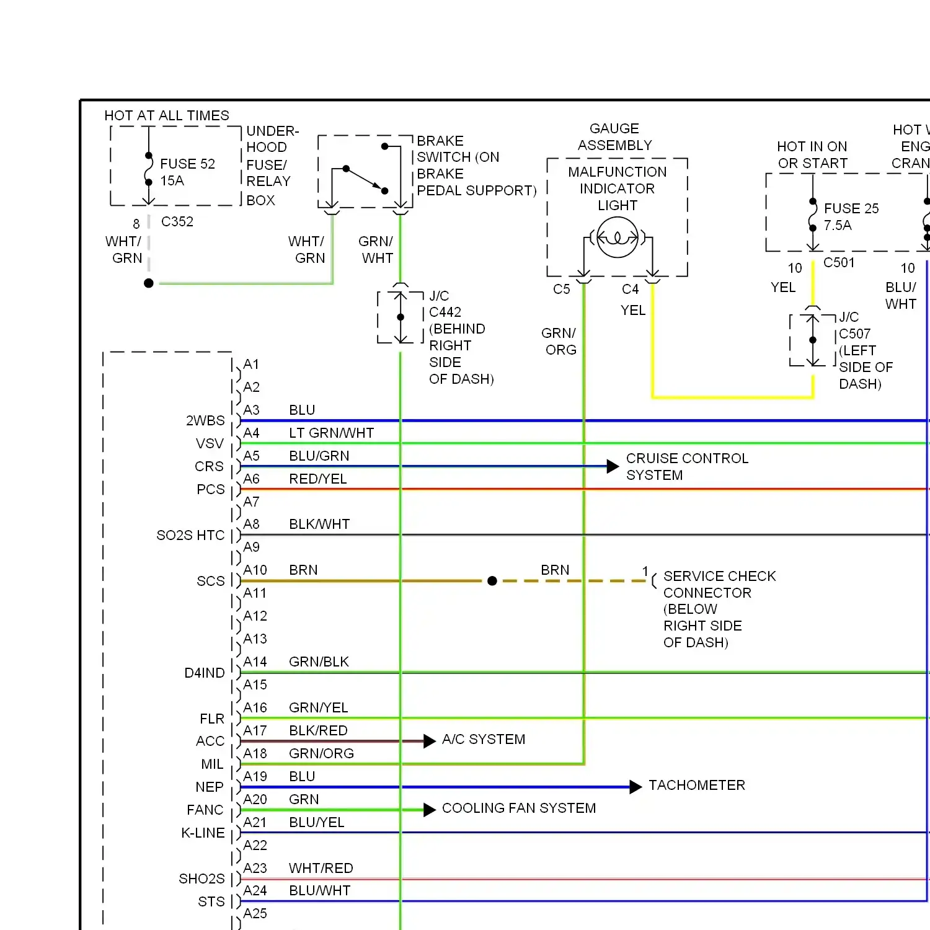
Task: Click the arrowhead pointing to TACHOMETER
Action: point(635,787)
